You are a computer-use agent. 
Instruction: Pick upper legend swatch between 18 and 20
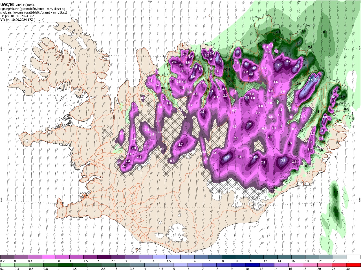click(312, 257)
